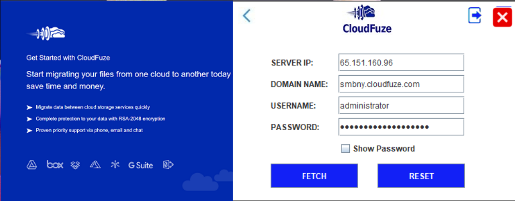This screenshot has height=201, width=515.
Task: Click the Show Password label text
Action: pyautogui.click(x=384, y=149)
